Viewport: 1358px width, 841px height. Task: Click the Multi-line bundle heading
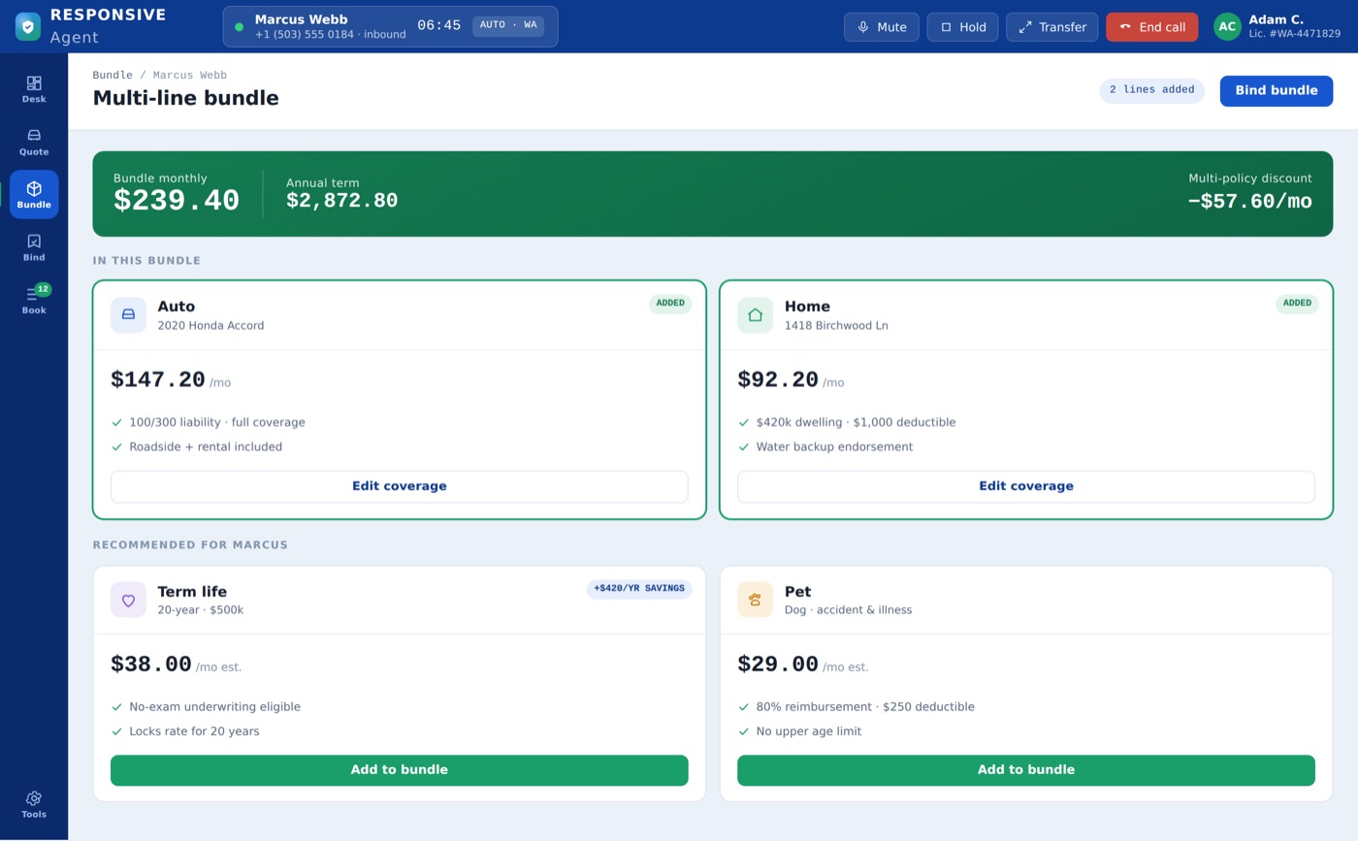185,98
